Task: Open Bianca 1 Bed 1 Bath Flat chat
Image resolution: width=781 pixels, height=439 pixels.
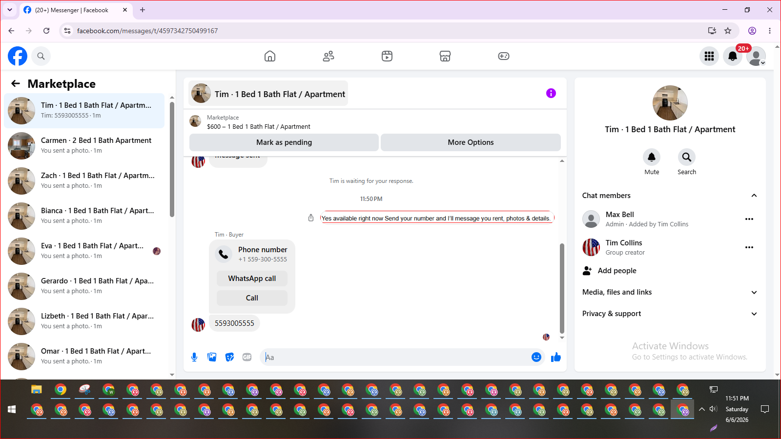Action: coord(84,216)
